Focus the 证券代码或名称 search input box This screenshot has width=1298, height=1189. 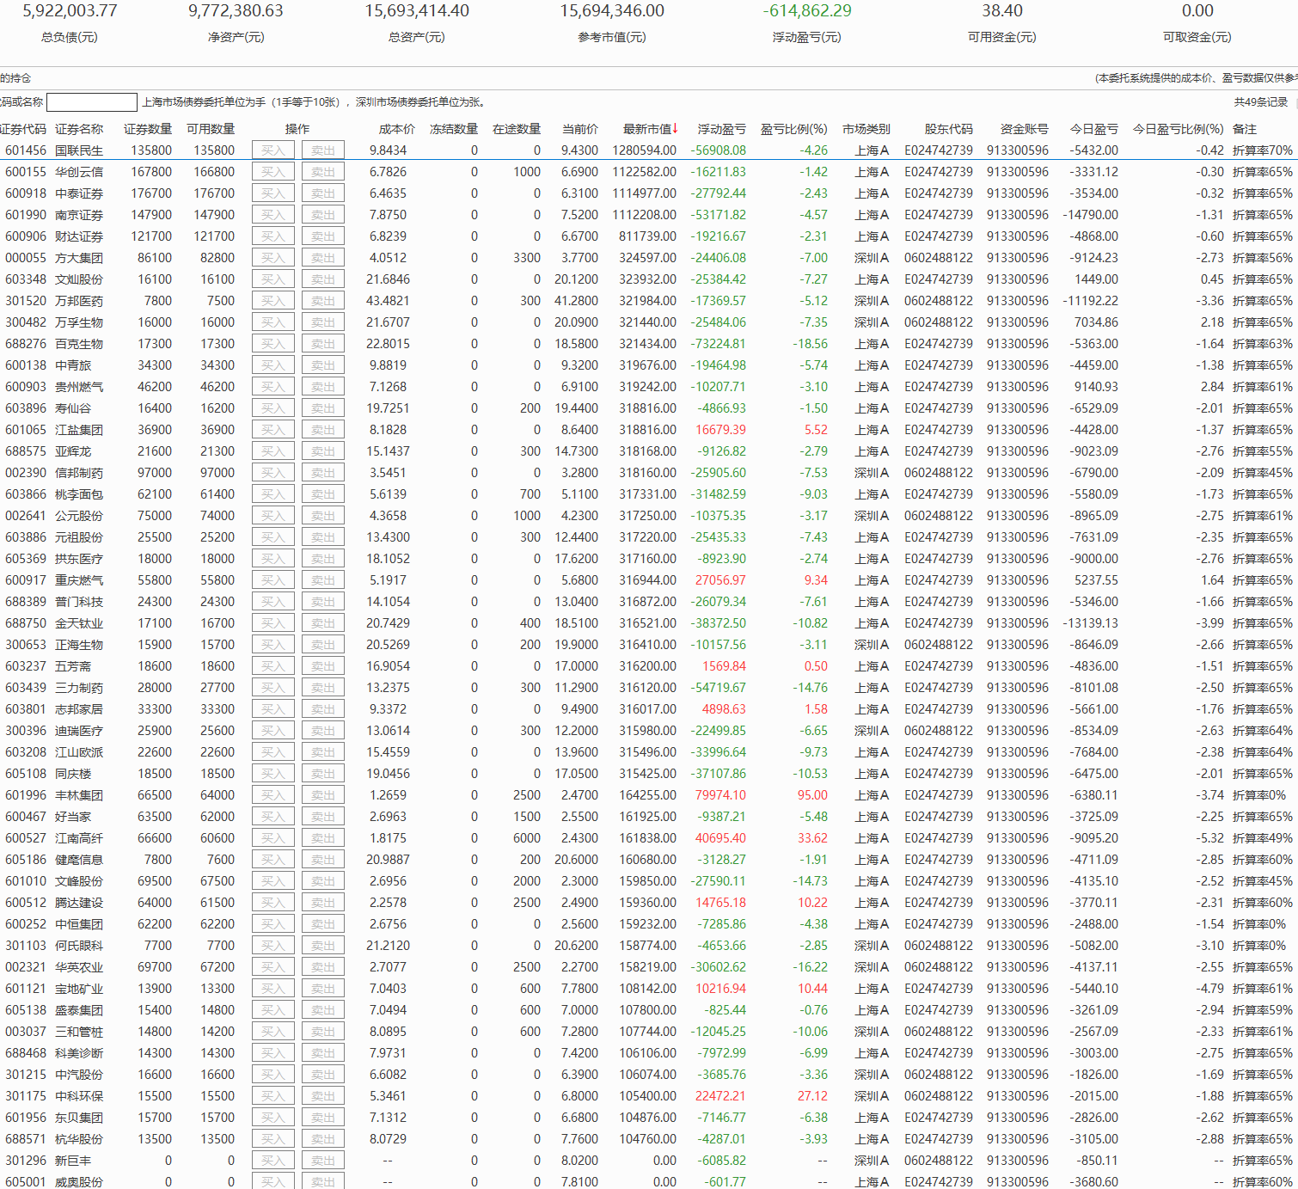pyautogui.click(x=92, y=102)
